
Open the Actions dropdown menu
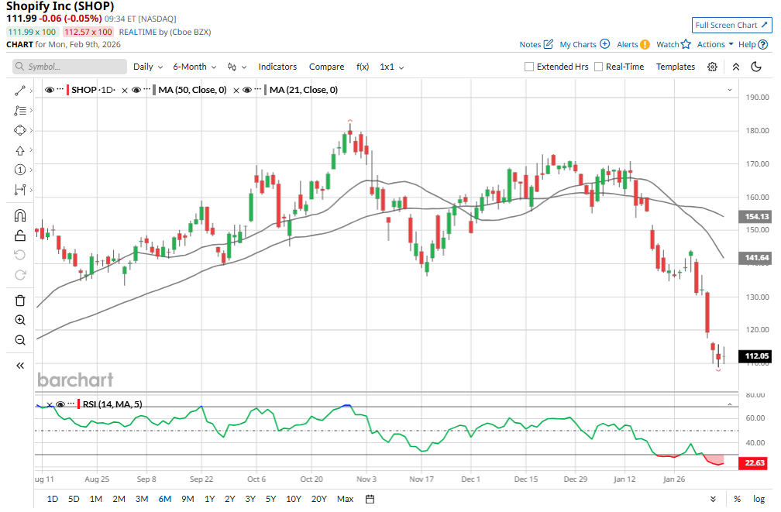click(x=715, y=45)
